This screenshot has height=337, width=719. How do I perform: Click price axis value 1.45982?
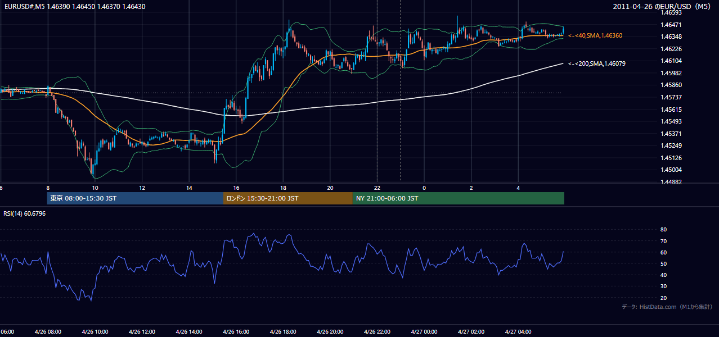tap(671, 73)
